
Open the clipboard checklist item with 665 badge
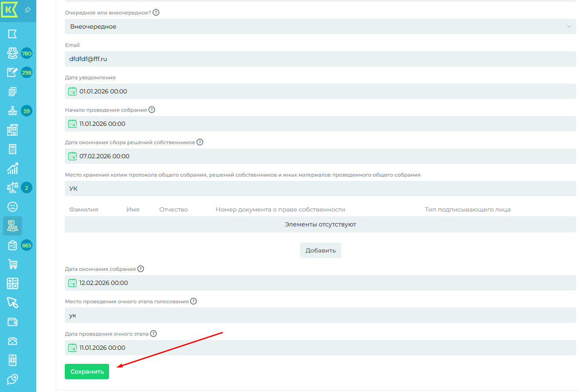(12, 245)
